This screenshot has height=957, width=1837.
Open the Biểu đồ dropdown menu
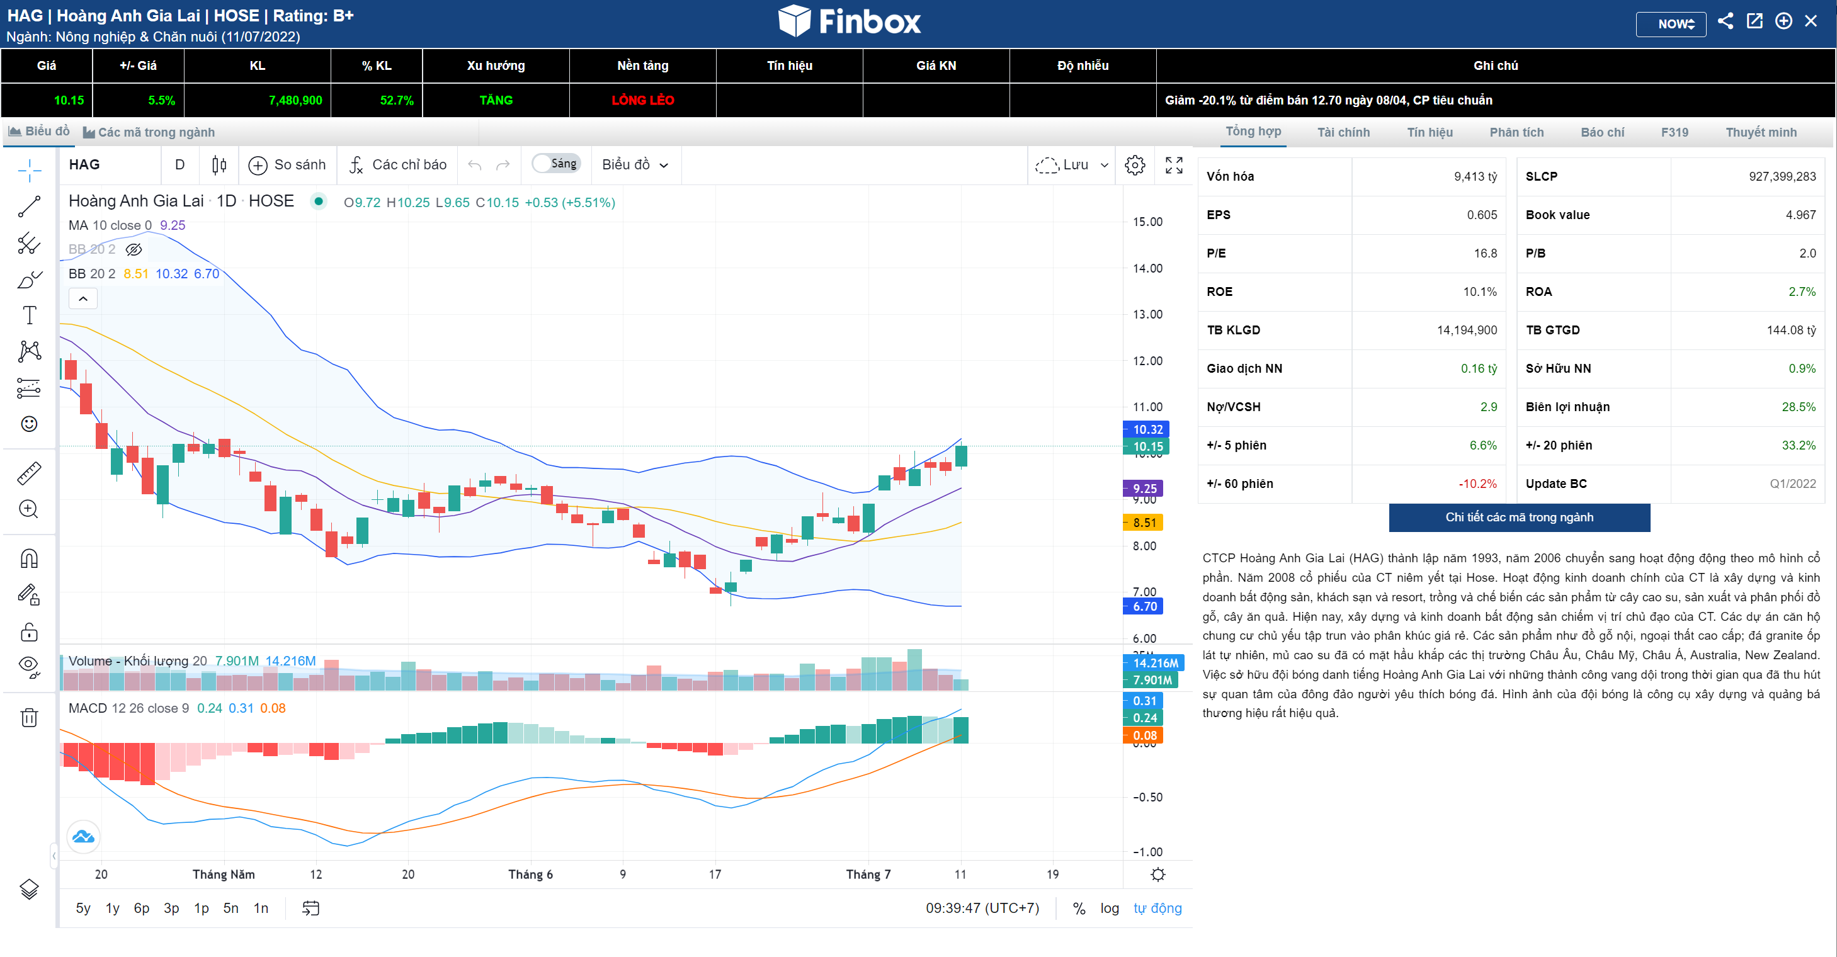pos(635,165)
